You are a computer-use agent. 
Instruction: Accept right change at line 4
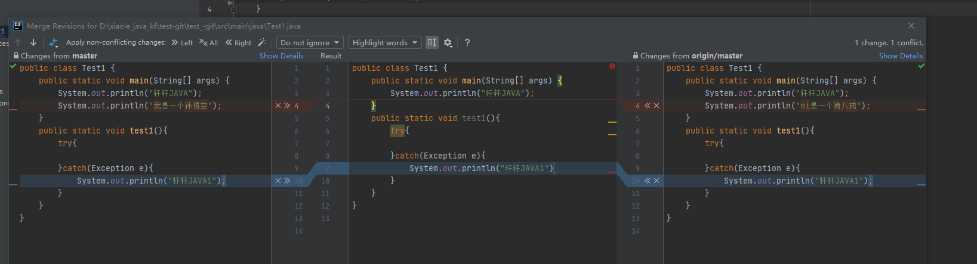coord(648,105)
